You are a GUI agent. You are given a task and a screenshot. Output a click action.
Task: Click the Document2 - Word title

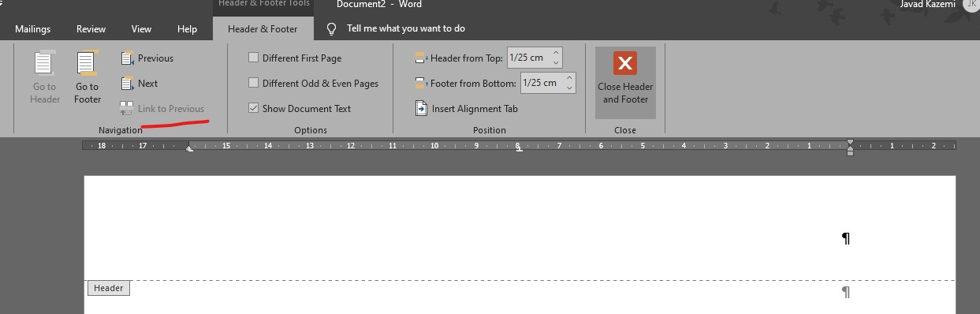click(379, 5)
